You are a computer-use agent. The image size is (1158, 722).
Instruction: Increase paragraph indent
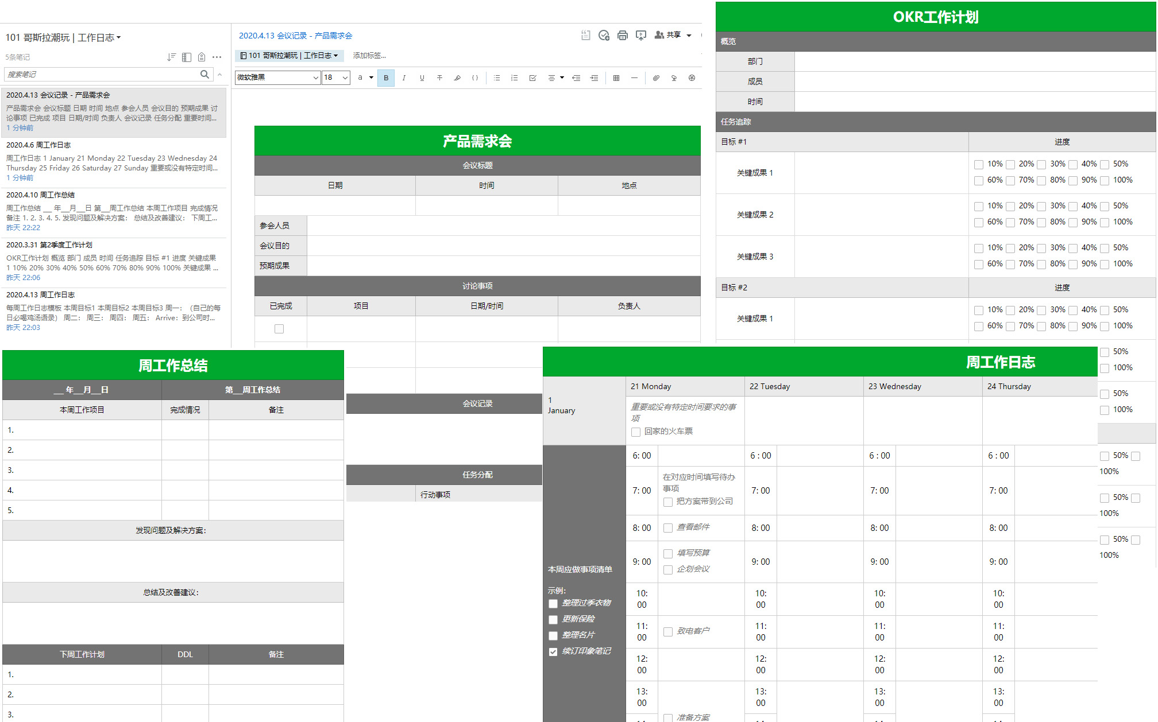pos(594,77)
